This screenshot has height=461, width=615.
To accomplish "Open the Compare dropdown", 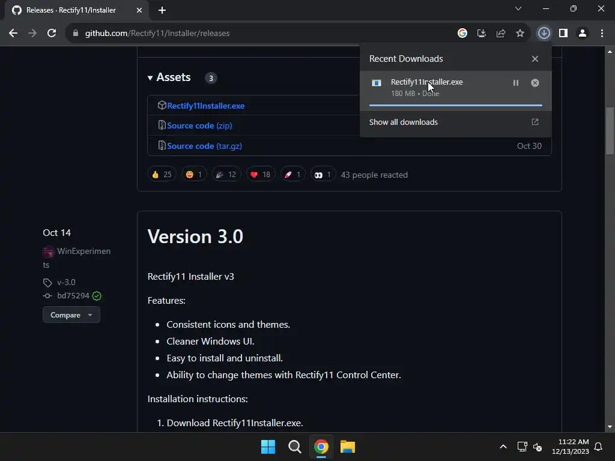I will [x=71, y=315].
